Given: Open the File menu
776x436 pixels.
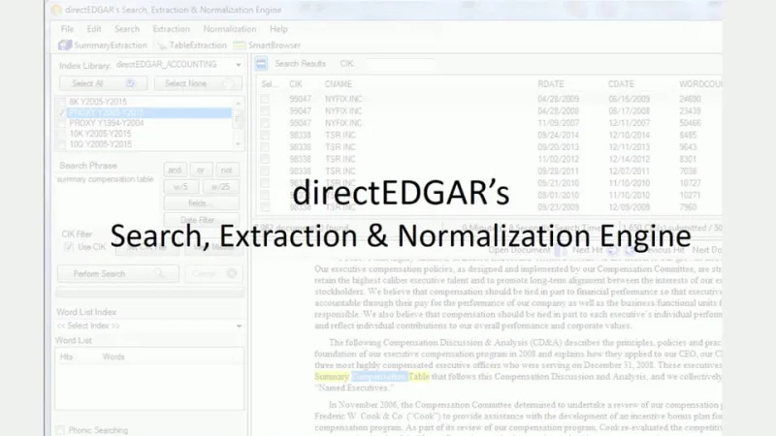Looking at the screenshot, I should (67, 29).
